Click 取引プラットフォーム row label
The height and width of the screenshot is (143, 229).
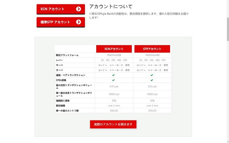pos(67,55)
